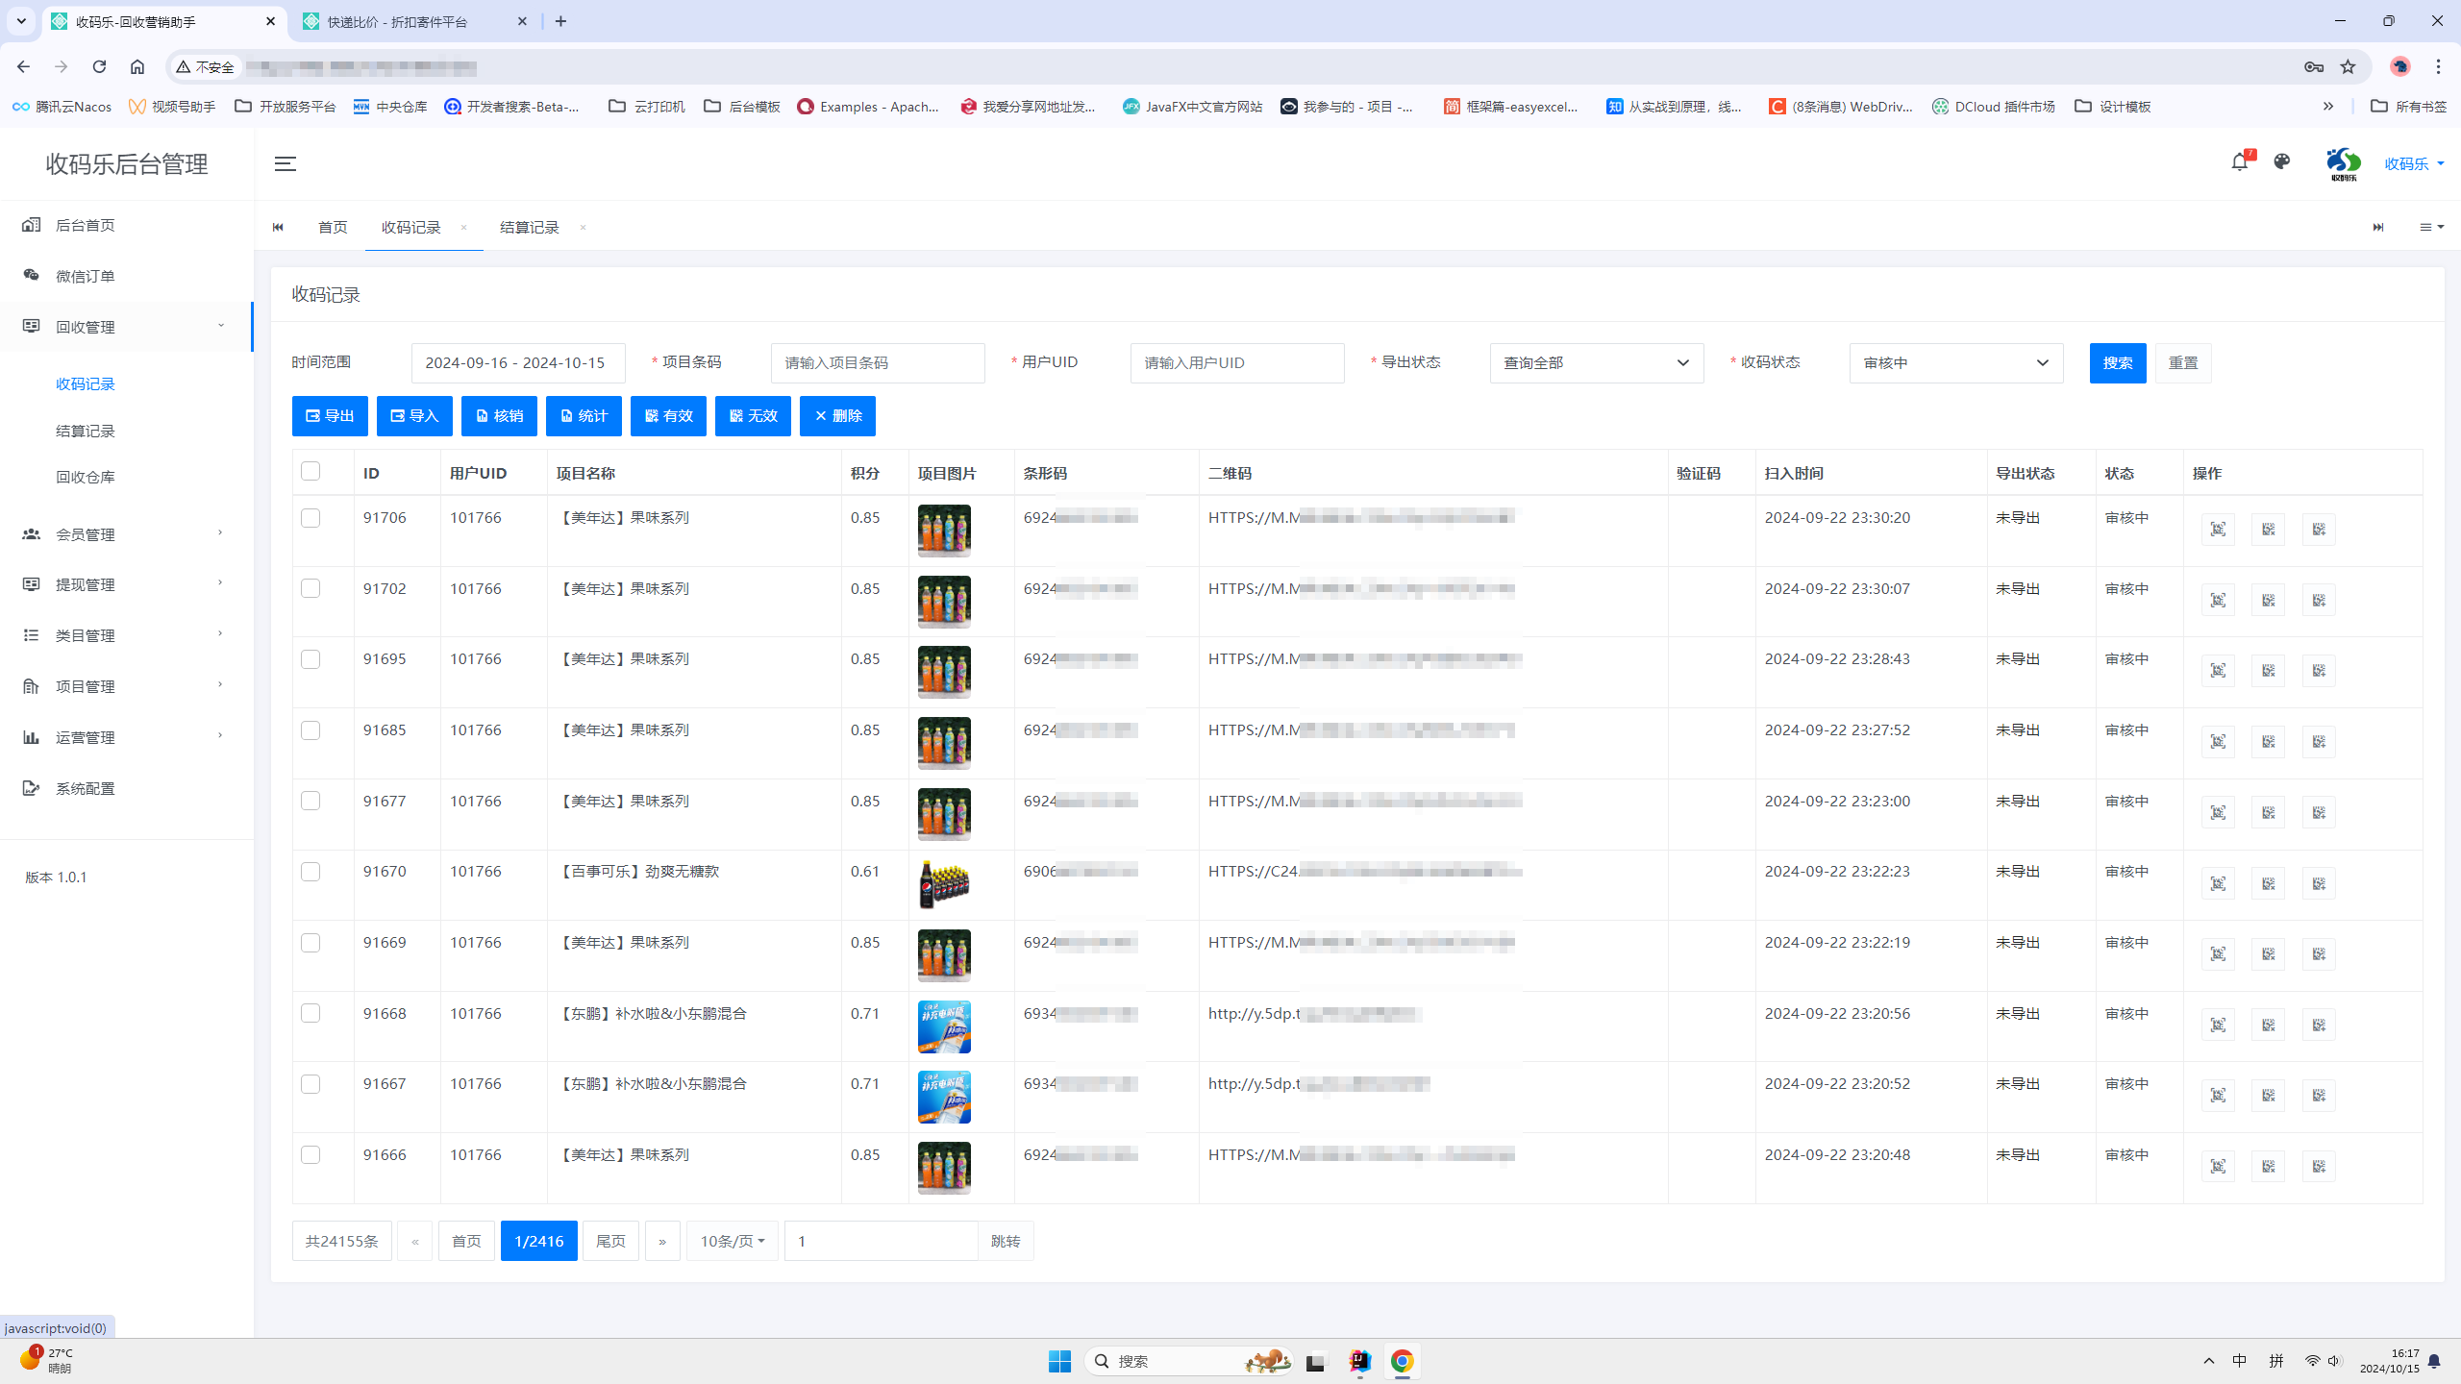2461x1384 pixels.
Task: Jump to first tab with rewind icon
Action: pyautogui.click(x=278, y=228)
